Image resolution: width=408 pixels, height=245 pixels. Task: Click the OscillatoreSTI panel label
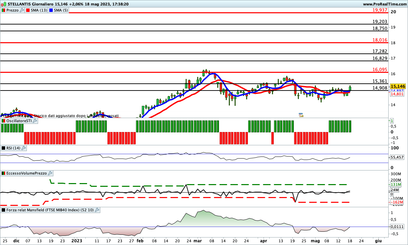click(x=19, y=121)
